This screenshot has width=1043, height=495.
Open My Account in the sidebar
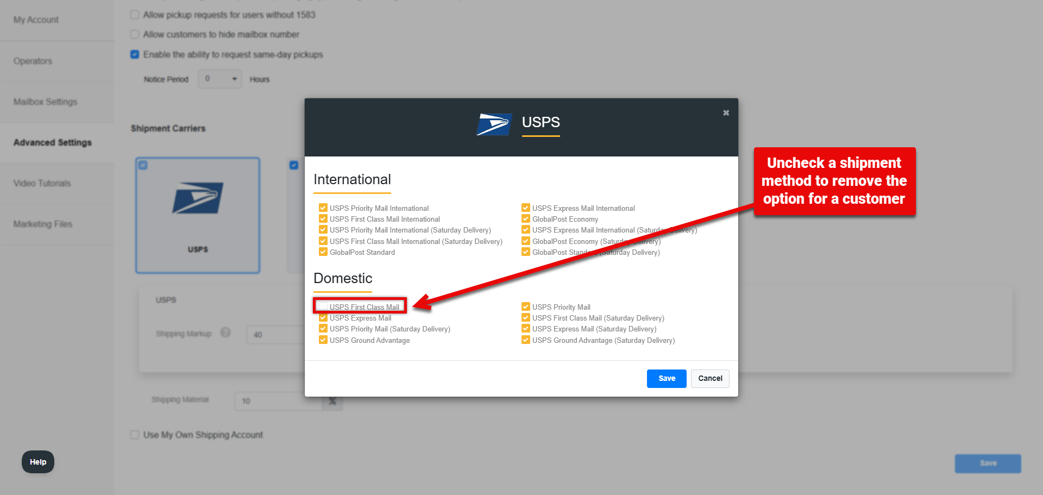click(36, 20)
